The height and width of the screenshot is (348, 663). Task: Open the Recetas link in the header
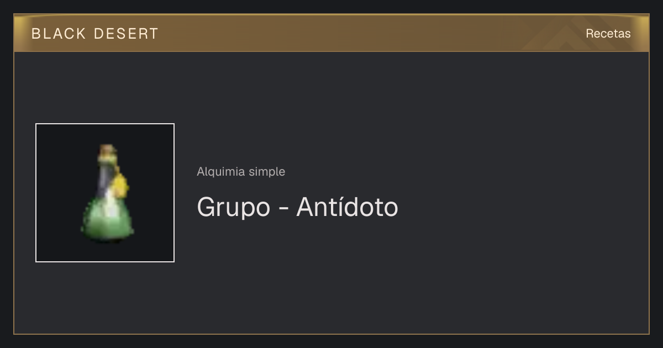(x=608, y=33)
